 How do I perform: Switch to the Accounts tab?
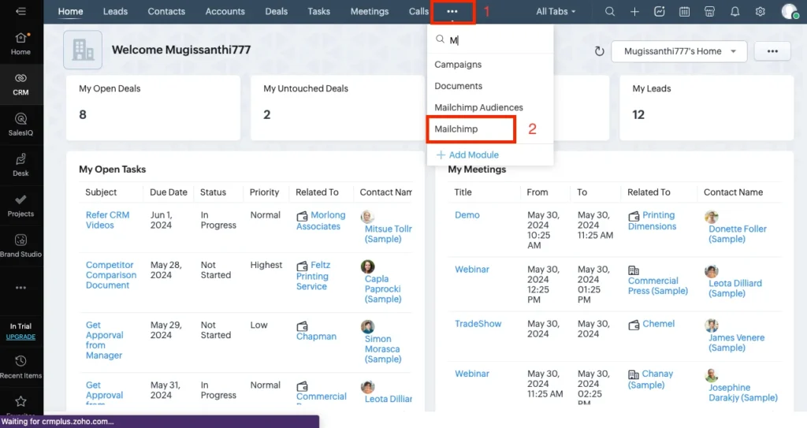(x=225, y=11)
